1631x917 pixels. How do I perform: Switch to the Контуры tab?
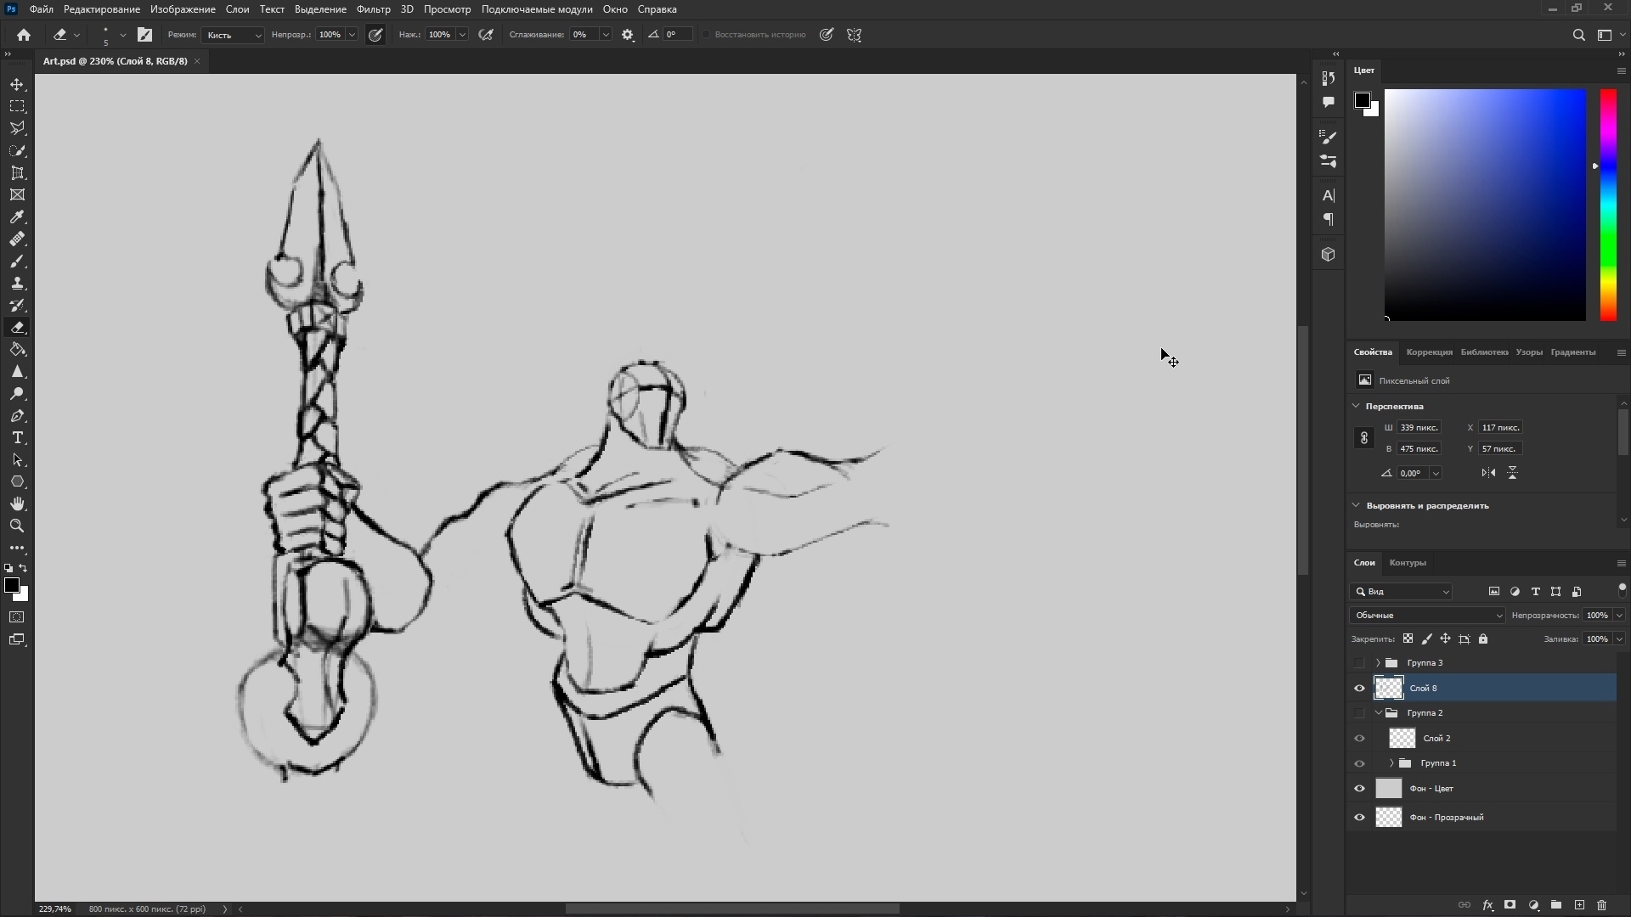click(1408, 563)
